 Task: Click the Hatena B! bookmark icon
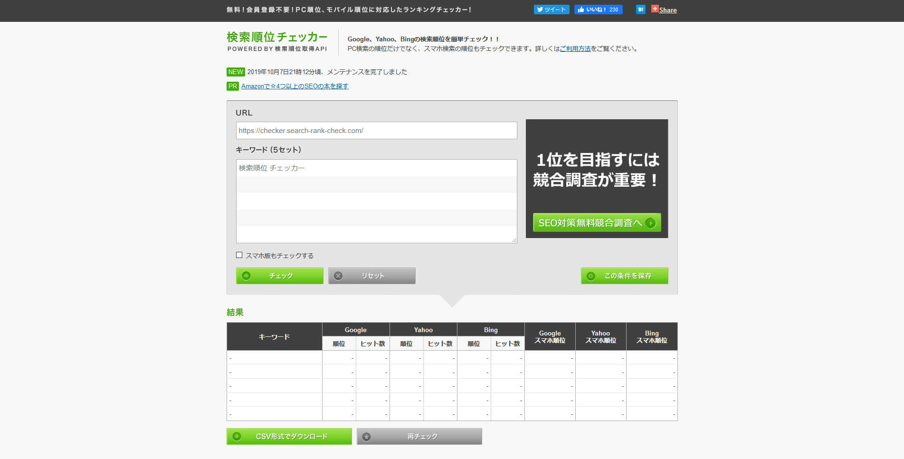tap(640, 10)
